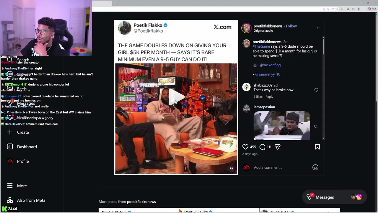Activate Read aloud in address bar
Screen dimensions: 378x213
tap(333, 9)
